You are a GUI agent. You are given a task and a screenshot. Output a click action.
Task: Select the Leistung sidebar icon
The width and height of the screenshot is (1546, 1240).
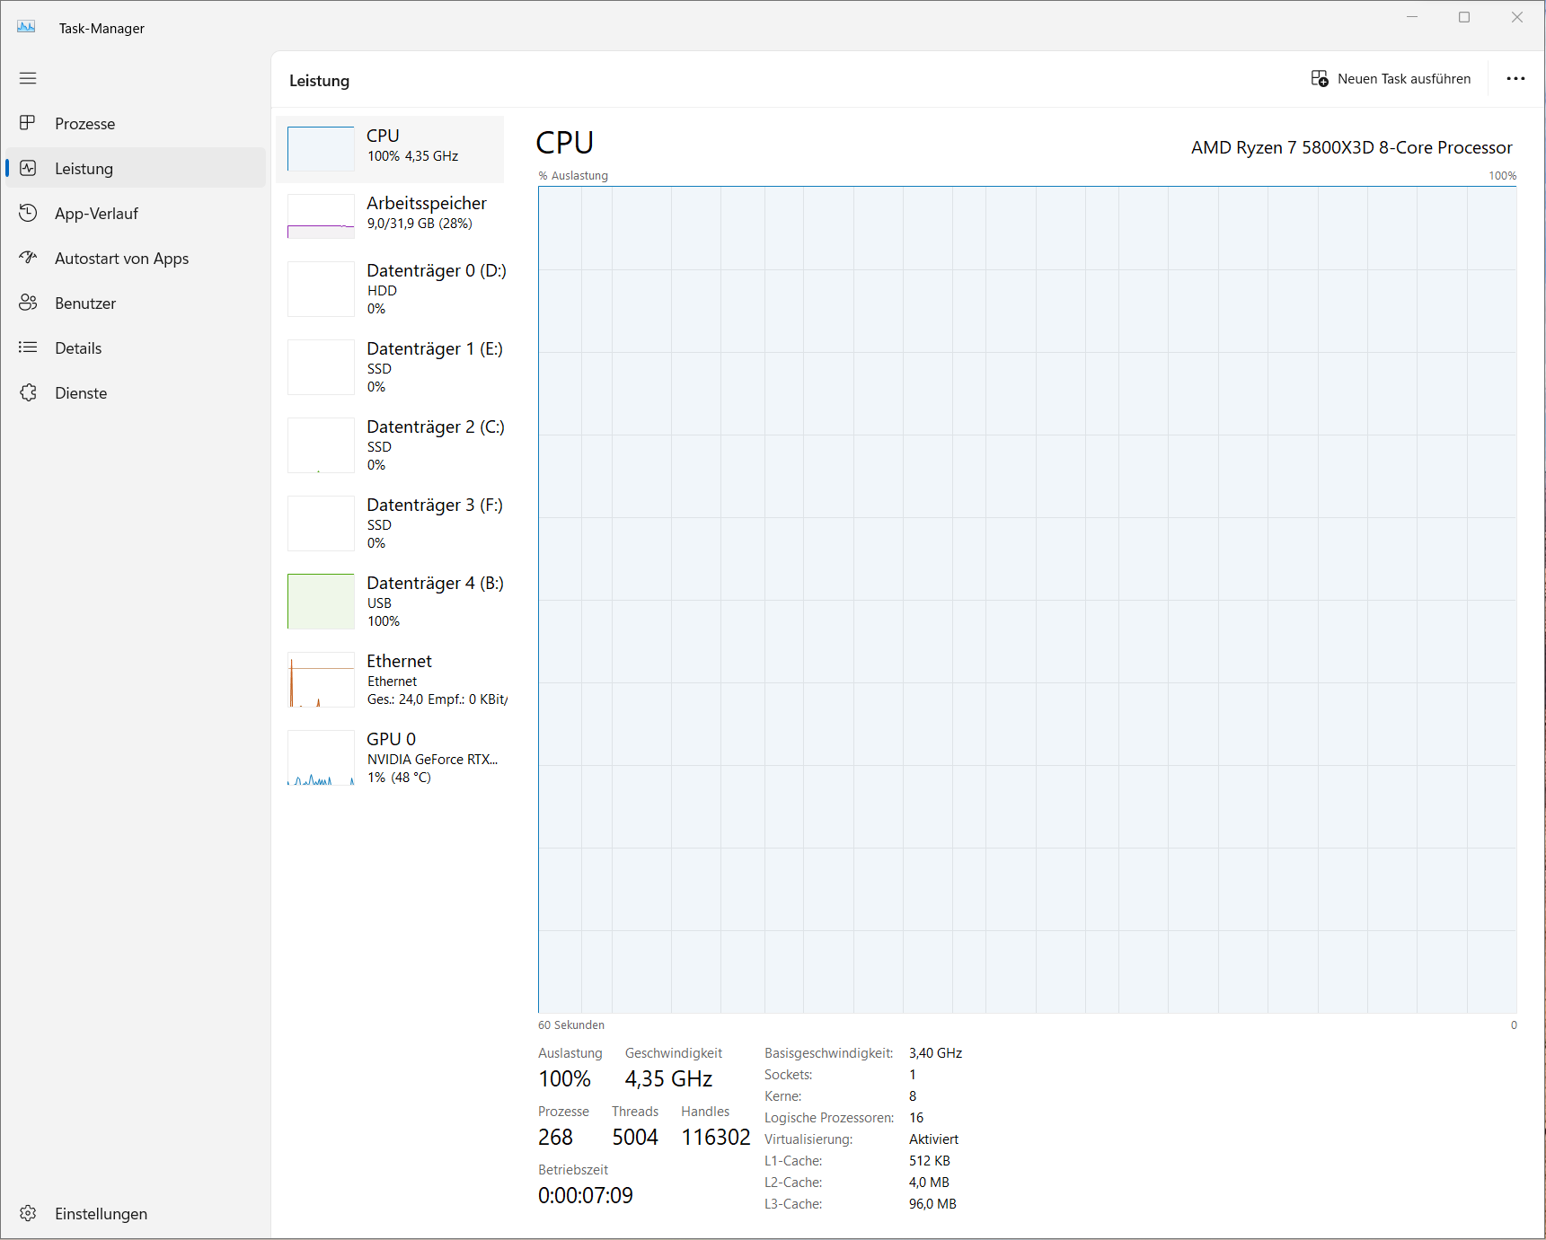click(x=28, y=168)
